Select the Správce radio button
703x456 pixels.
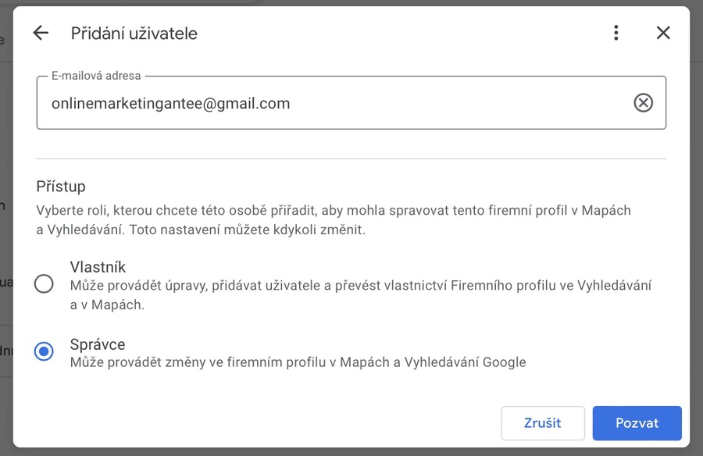pyautogui.click(x=45, y=351)
